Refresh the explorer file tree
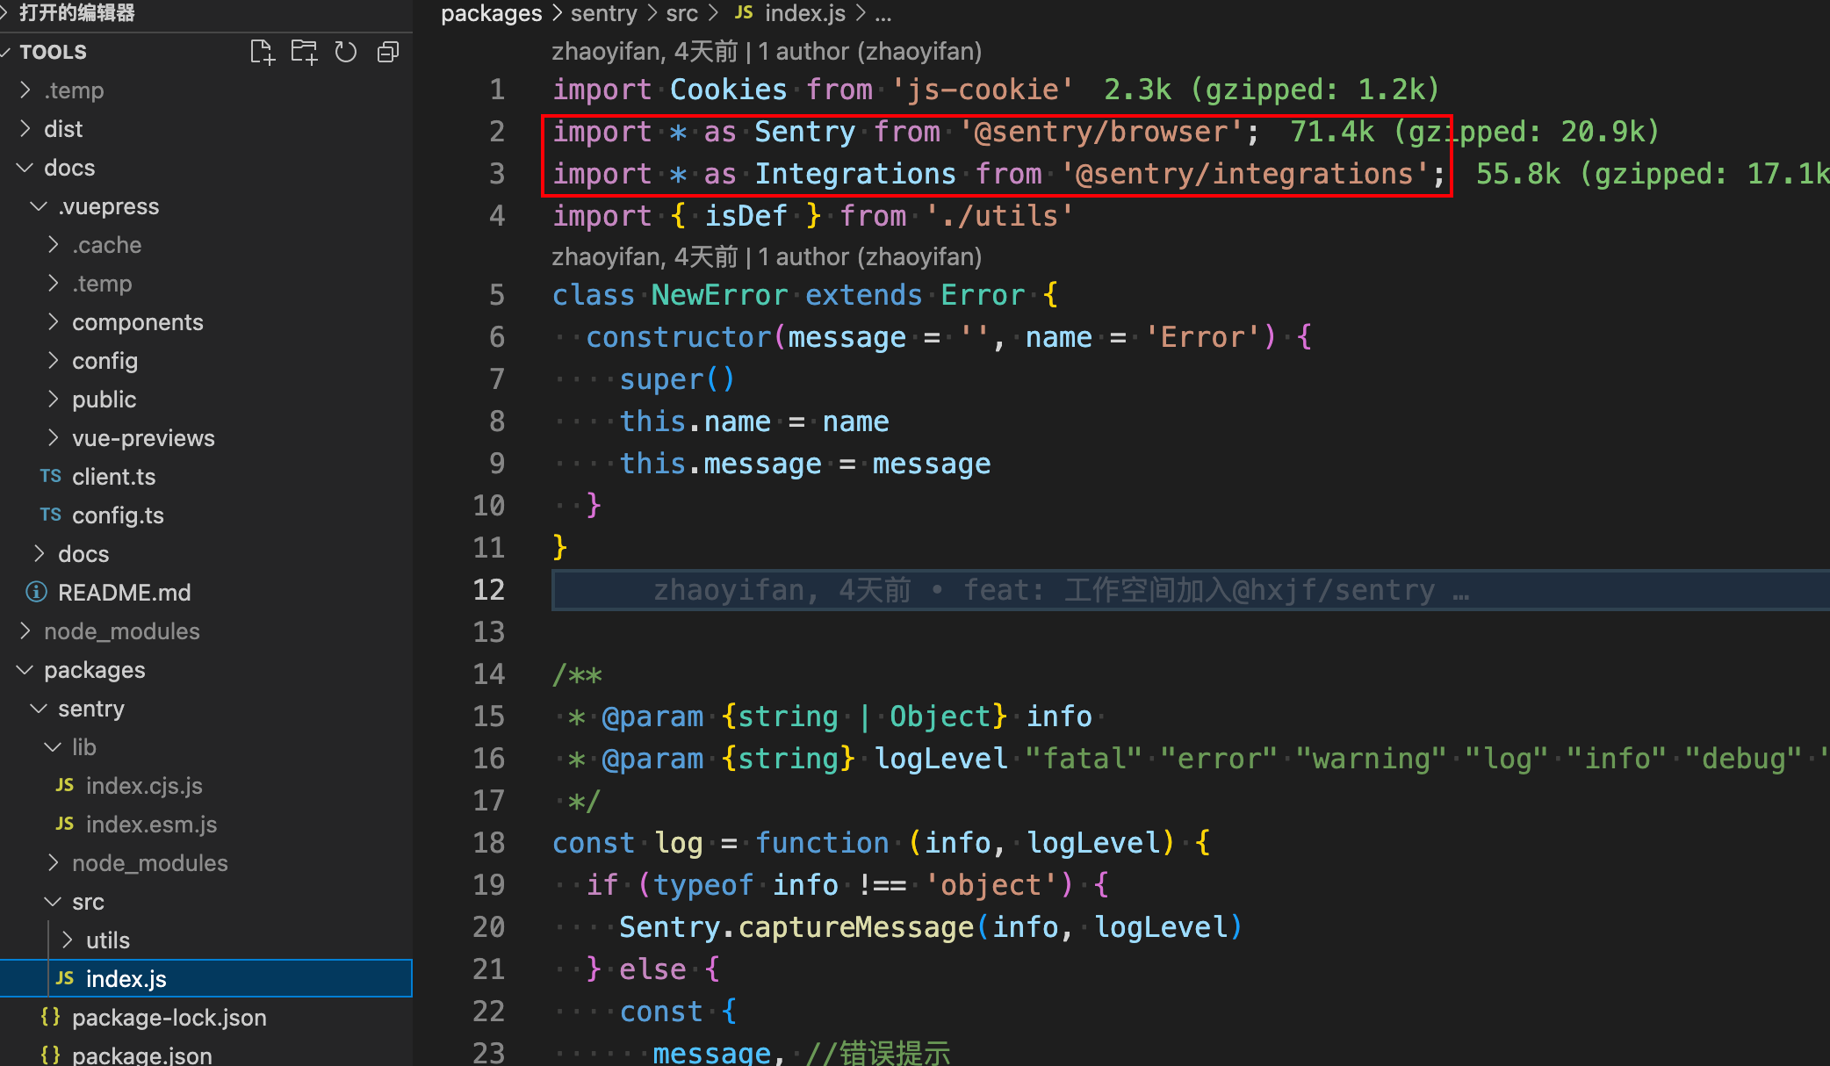Viewport: 1830px width, 1066px height. (x=346, y=52)
